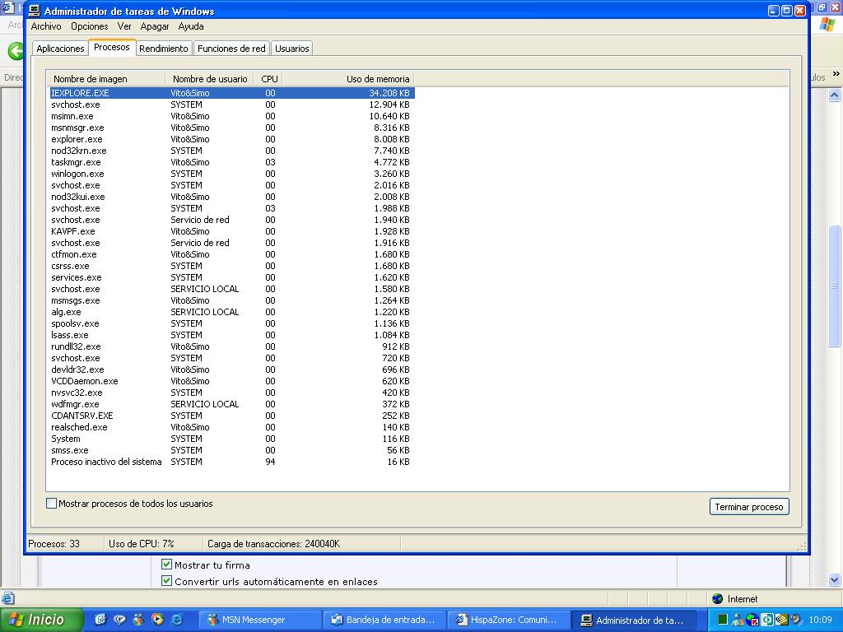Click the browser back arrow button

[16, 51]
